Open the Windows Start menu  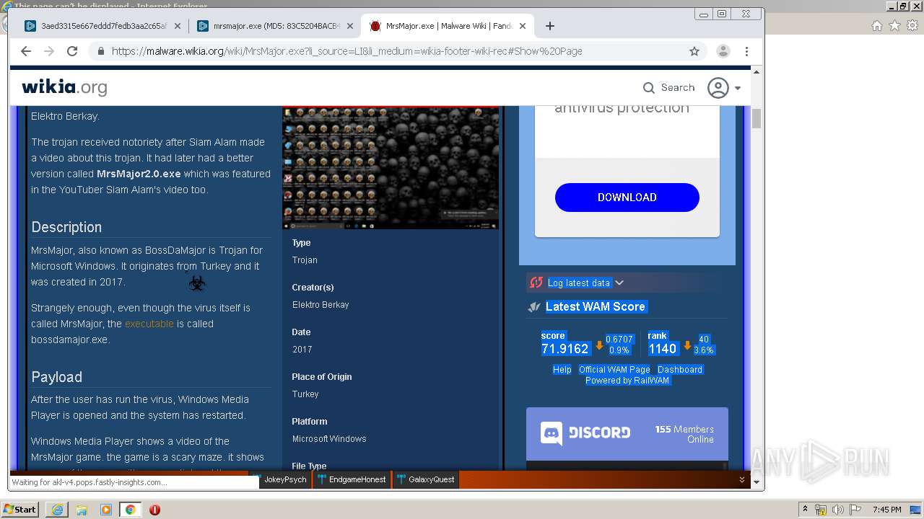19,510
